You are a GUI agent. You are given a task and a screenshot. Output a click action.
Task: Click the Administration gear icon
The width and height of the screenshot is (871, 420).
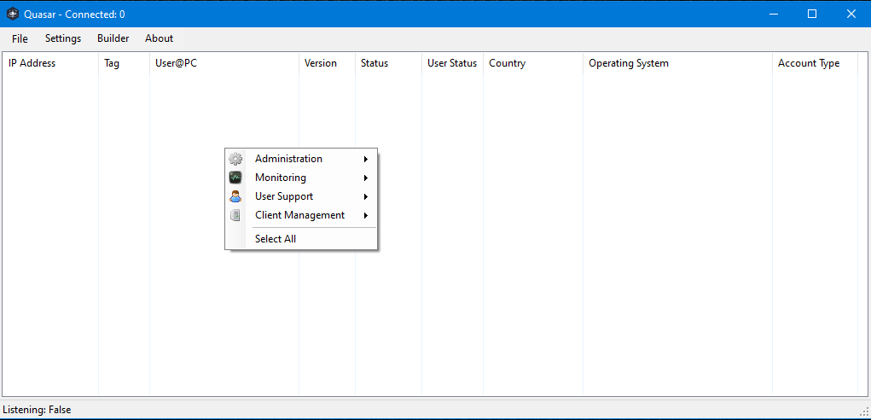235,159
